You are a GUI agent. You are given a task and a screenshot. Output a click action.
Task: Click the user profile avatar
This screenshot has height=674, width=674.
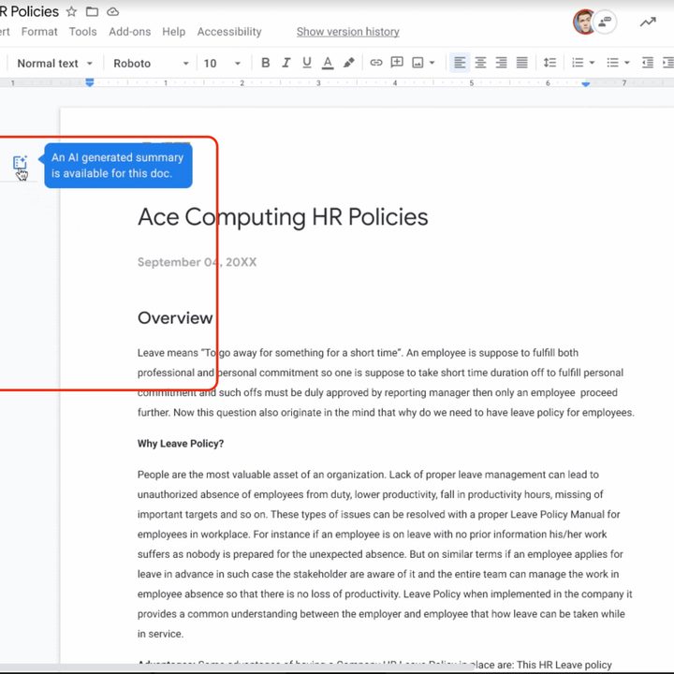coord(584,22)
